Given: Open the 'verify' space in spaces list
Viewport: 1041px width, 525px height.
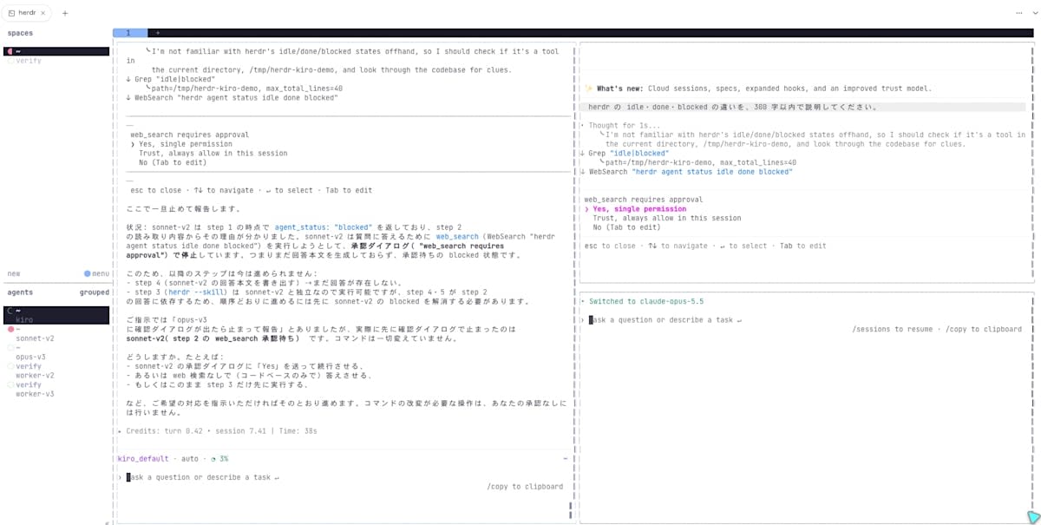Looking at the screenshot, I should (x=28, y=61).
